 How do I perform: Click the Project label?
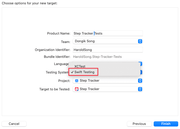[x=64, y=81]
